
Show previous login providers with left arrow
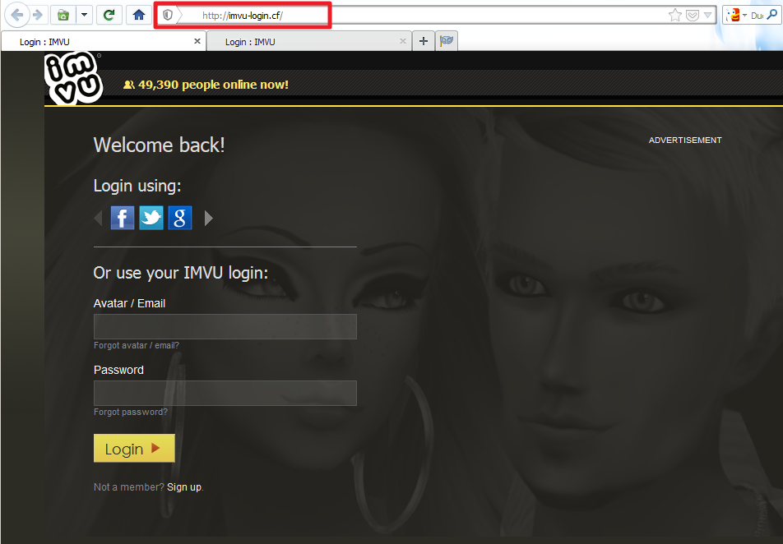coord(99,218)
